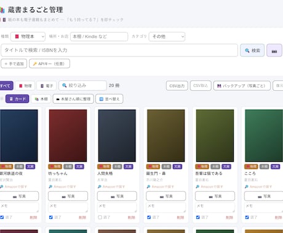The width and height of the screenshot is (283, 233).
Task: Filter by 物理 books
Action: (25, 86)
